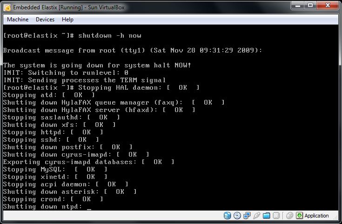This screenshot has width=342, height=224.
Task: Click the 'Stopping HAL daemon' line
Action: 101,87
